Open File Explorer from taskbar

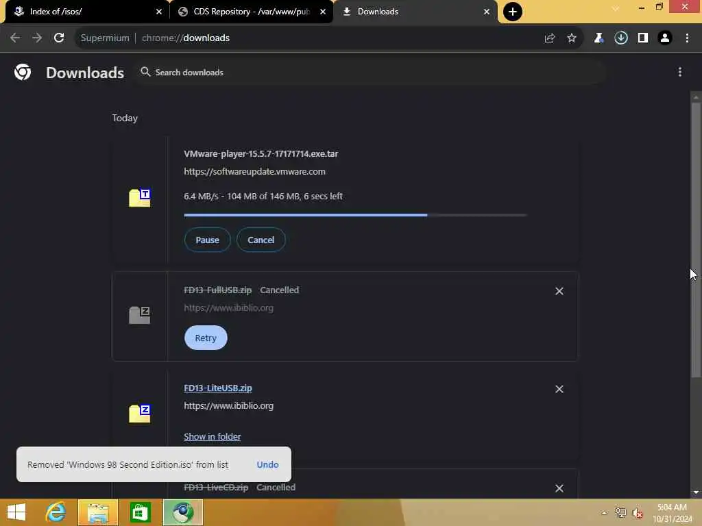click(x=98, y=512)
